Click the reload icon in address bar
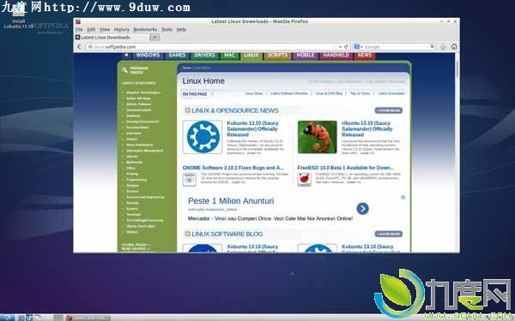The width and height of the screenshot is (515, 321). tap(346, 46)
